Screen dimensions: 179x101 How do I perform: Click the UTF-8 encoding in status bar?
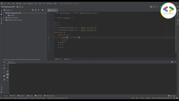[x=142, y=98]
